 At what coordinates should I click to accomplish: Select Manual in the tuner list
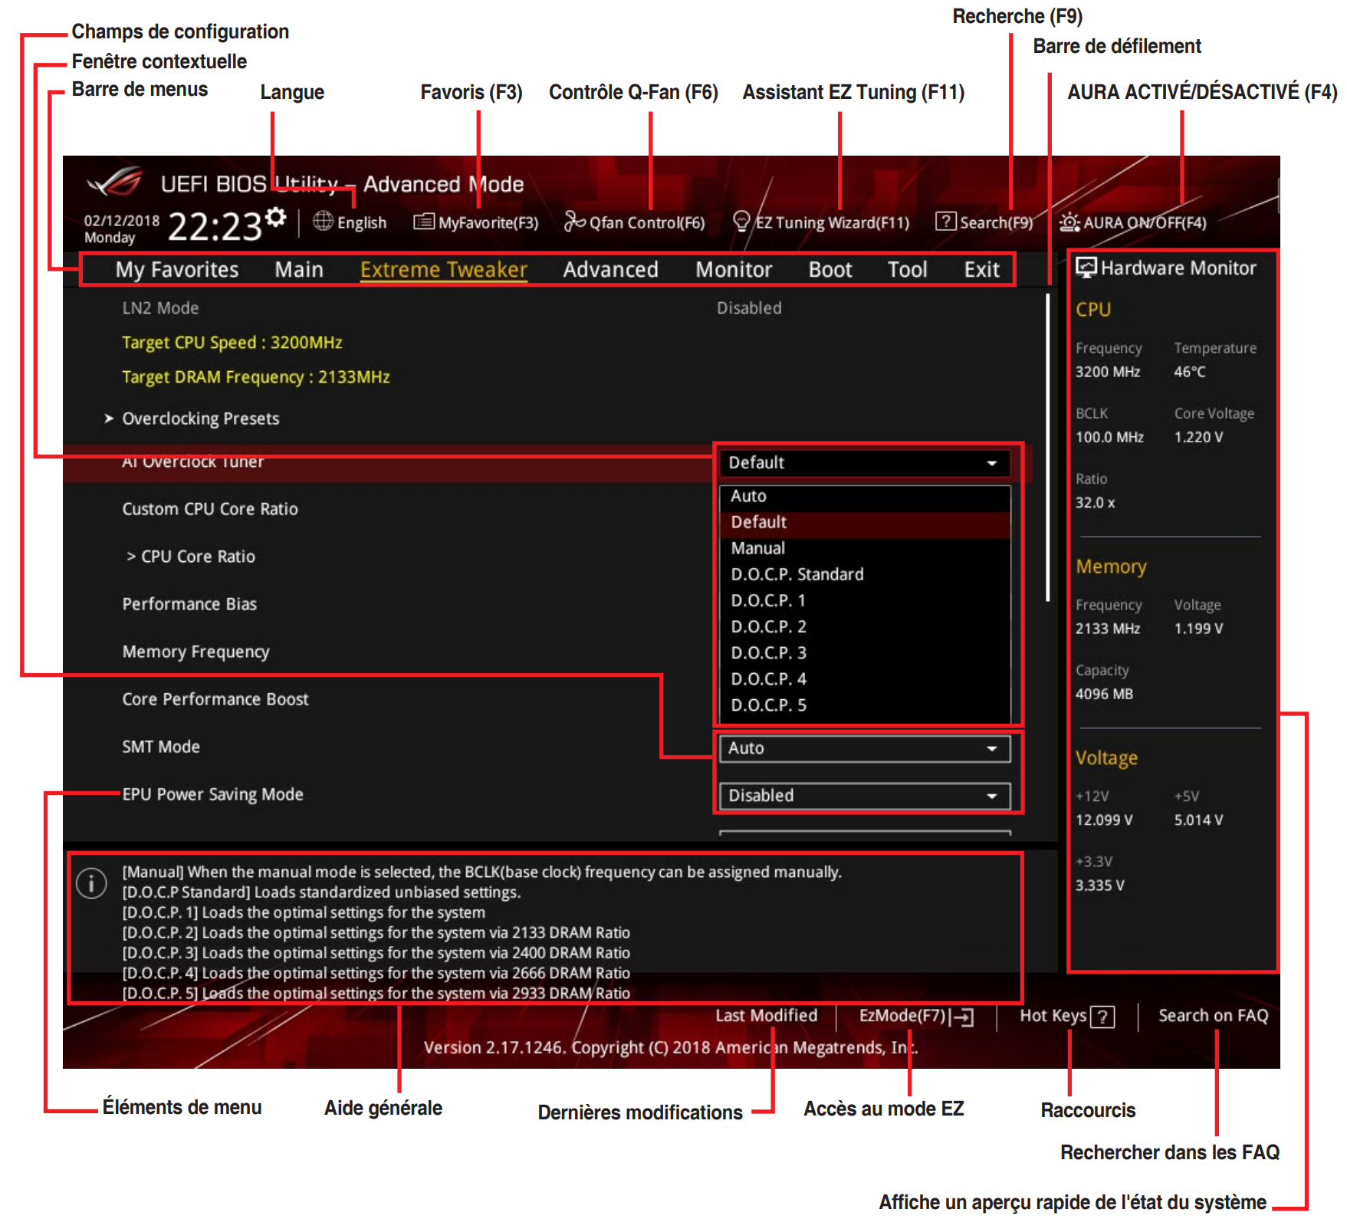pyautogui.click(x=865, y=548)
